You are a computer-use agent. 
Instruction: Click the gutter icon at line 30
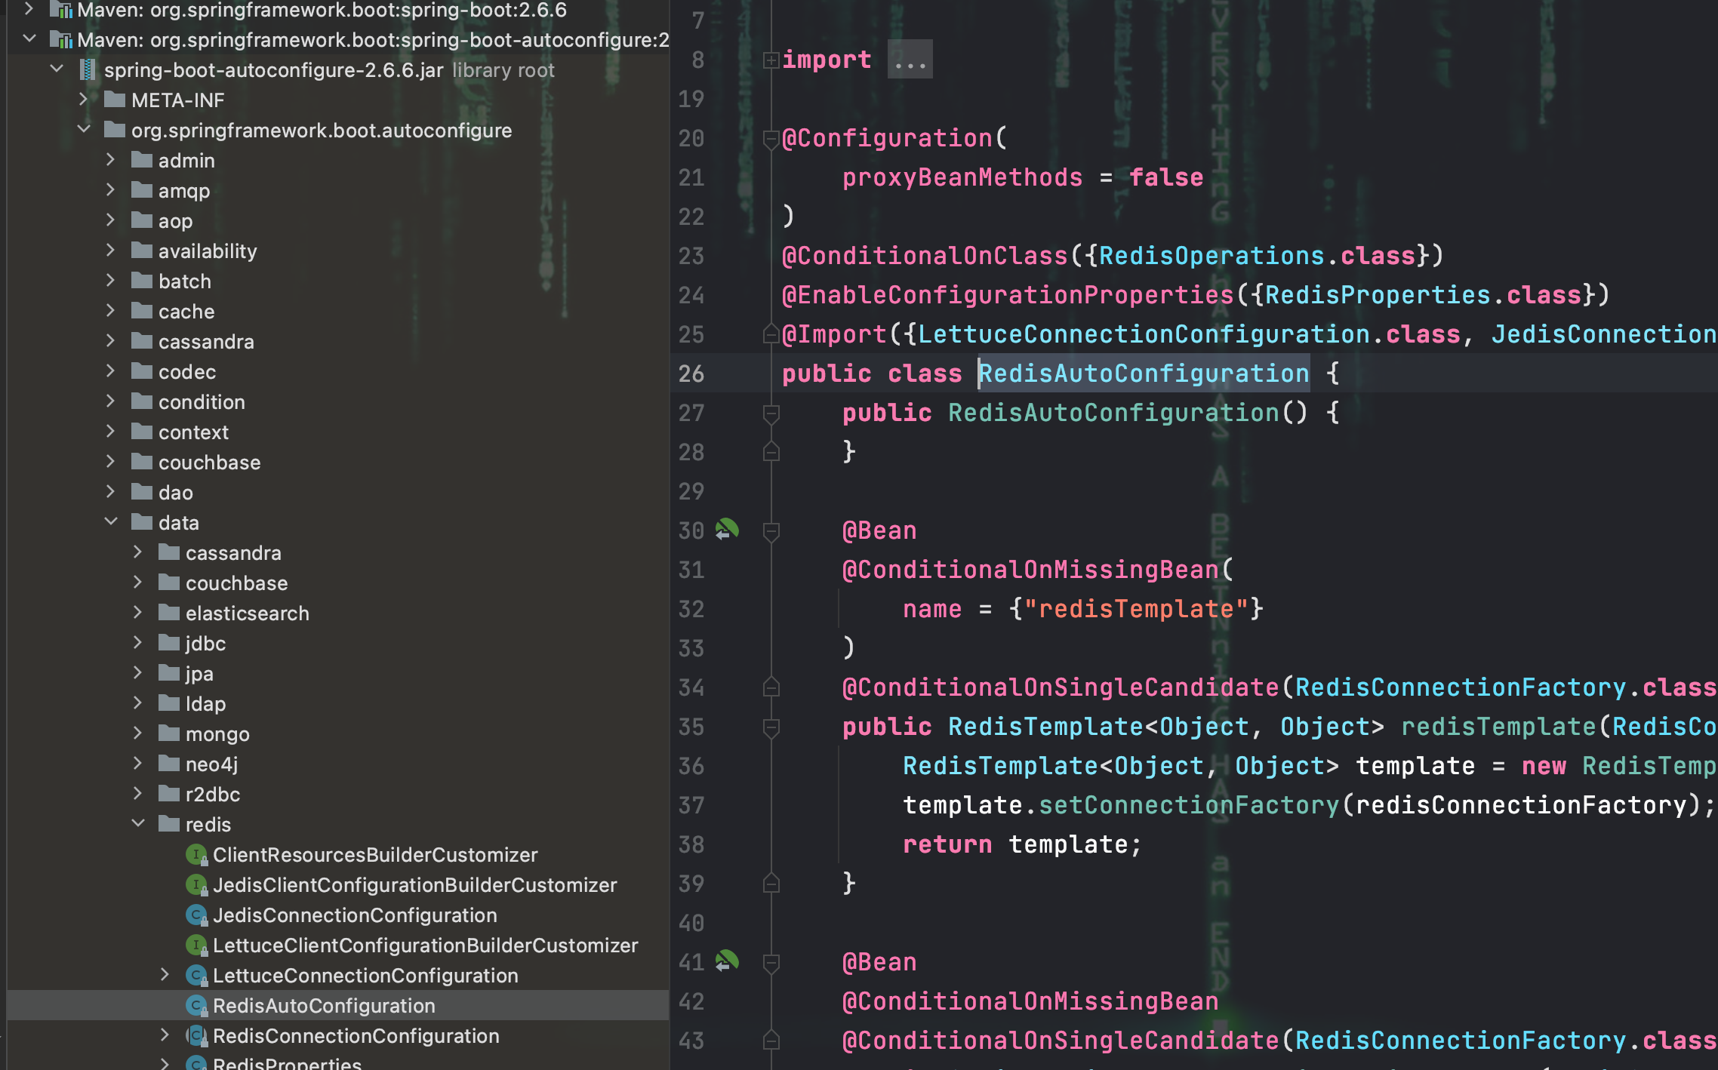727,530
